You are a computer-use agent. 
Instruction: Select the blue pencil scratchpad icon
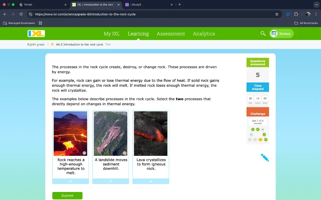tap(264, 157)
